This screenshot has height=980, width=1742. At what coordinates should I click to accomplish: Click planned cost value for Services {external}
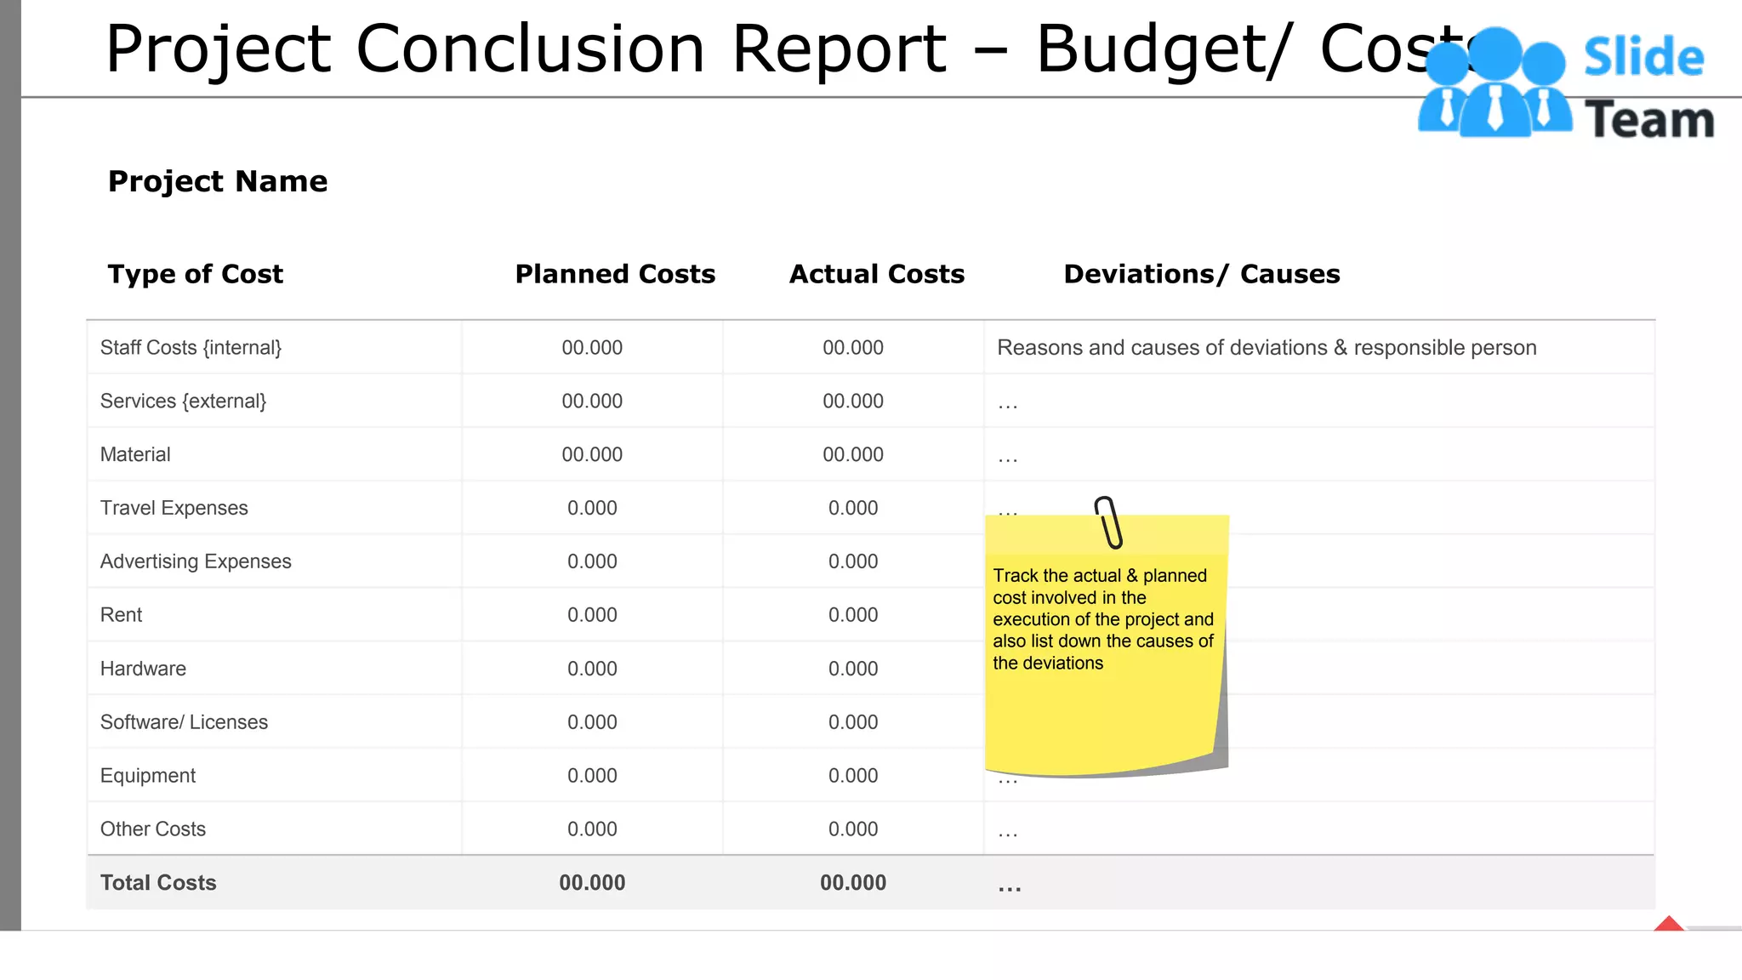pyautogui.click(x=592, y=402)
